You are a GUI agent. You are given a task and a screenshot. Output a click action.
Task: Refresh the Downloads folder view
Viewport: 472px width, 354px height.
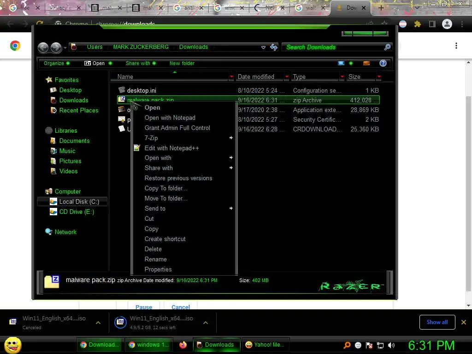(x=273, y=47)
